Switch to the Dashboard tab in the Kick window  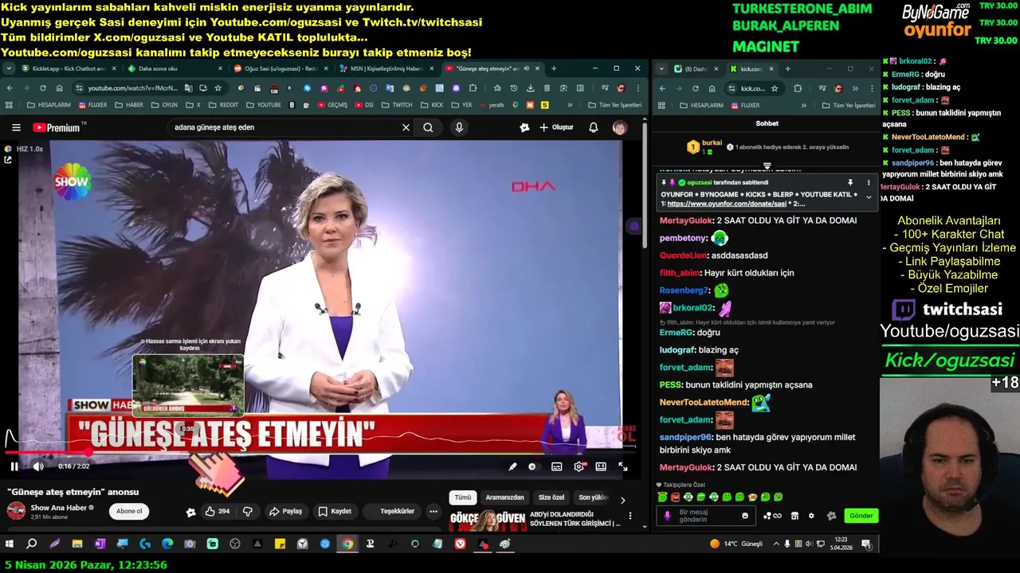click(x=696, y=69)
